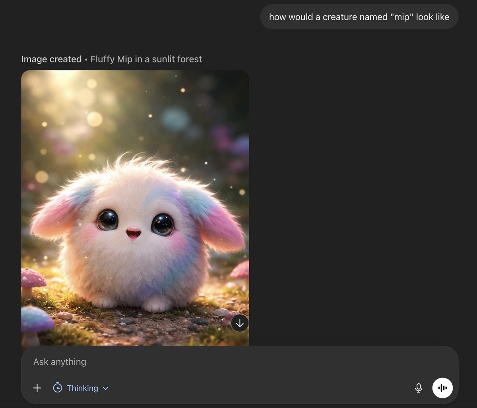This screenshot has height=408, width=477.
Task: Click the message asking how mip would look
Action: (x=359, y=17)
